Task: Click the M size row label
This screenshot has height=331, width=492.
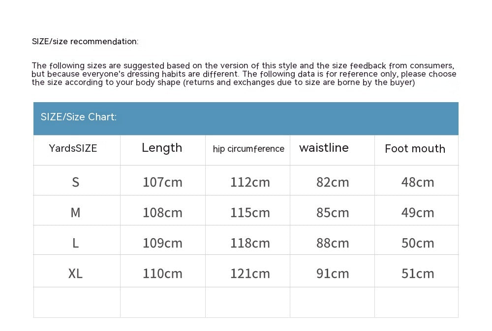Action: [x=75, y=213]
